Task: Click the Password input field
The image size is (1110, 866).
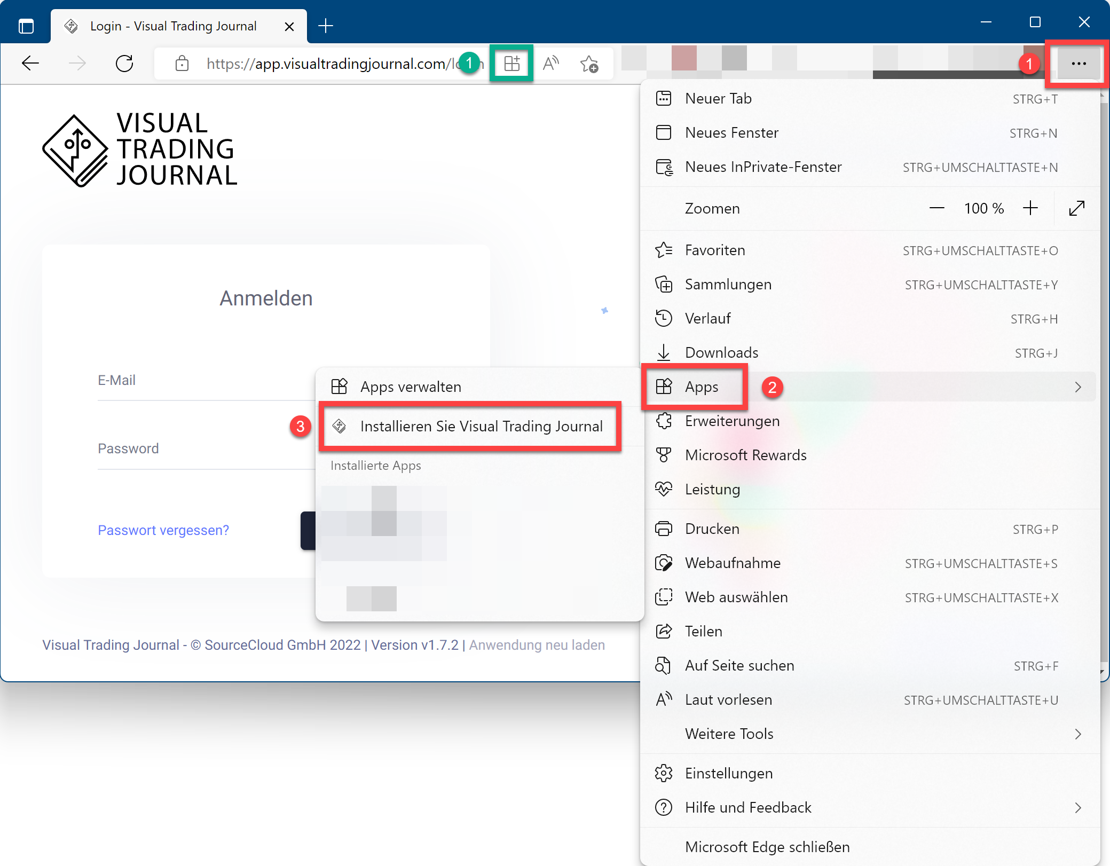Action: click(206, 448)
